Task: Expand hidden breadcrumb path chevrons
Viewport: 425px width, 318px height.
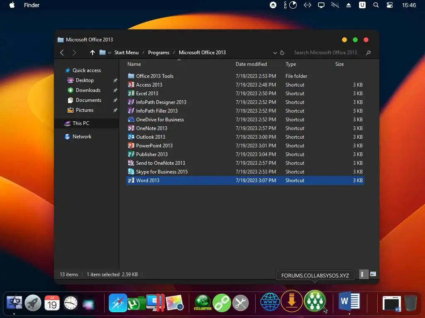Action: pos(110,53)
